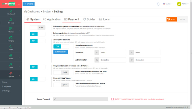Toggle Show Demo accounts switch
Viewport: 192px width, 109px height.
61,47
